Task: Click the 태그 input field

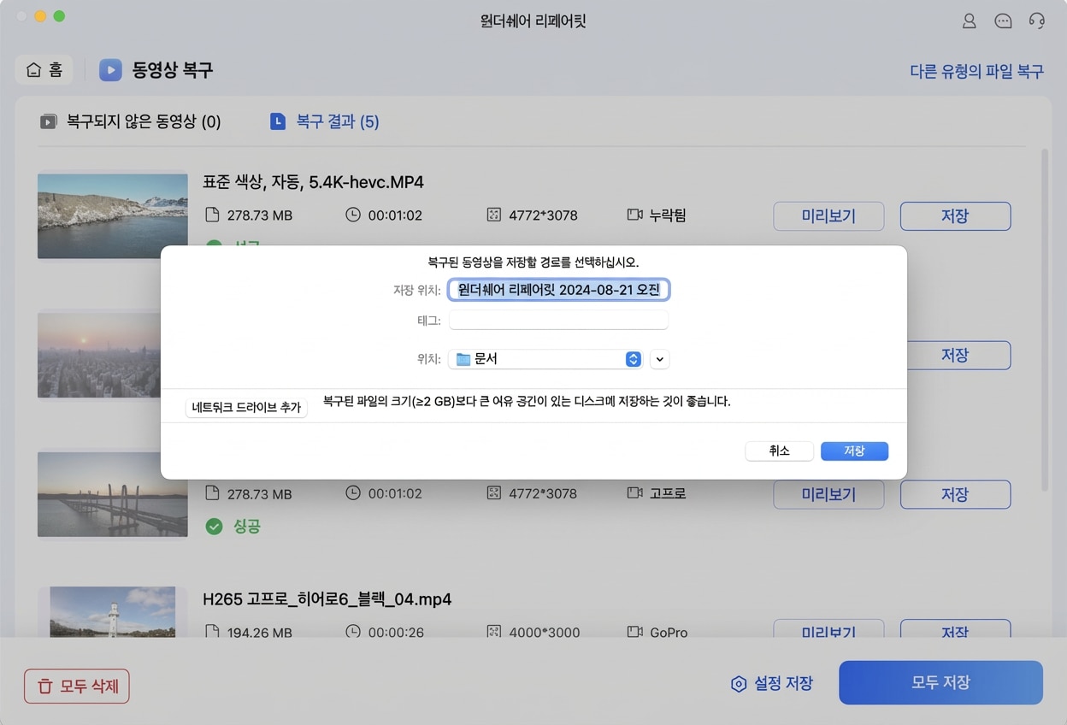Action: tap(558, 321)
